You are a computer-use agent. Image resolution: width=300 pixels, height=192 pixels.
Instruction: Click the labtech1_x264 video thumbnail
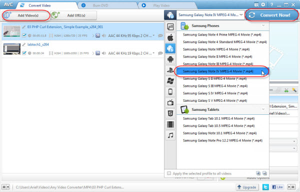(x=12, y=49)
